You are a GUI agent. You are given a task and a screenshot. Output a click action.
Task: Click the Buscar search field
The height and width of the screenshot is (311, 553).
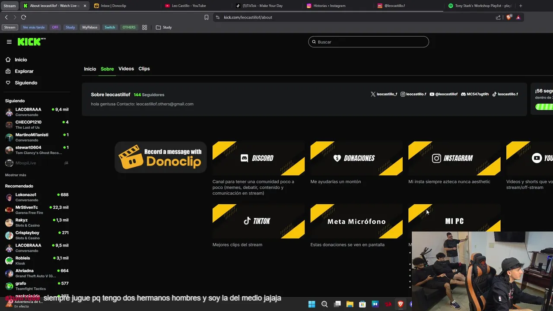coord(369,42)
